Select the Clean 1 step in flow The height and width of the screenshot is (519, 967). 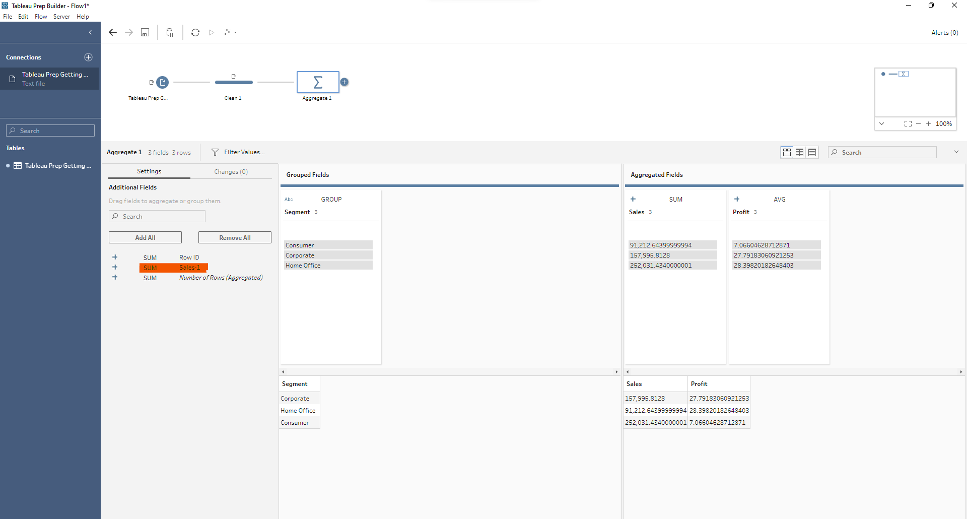234,82
